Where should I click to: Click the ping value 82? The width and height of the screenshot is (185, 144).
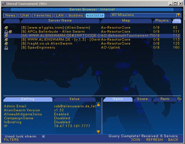click(175, 28)
